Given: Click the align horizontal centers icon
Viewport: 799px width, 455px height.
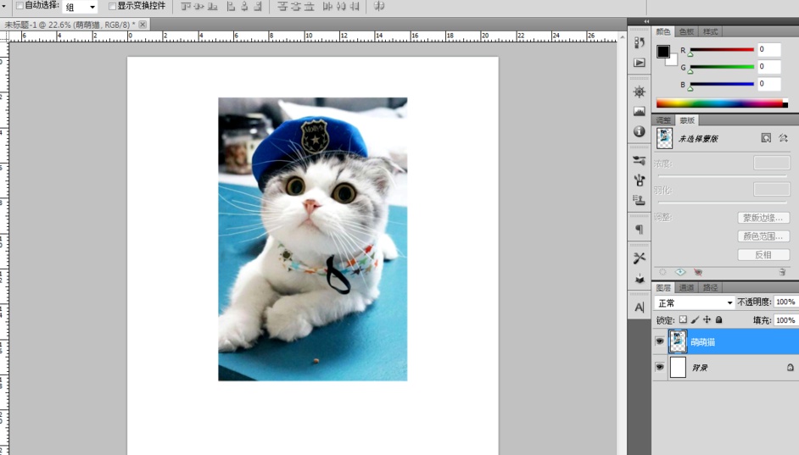Looking at the screenshot, I should click(x=244, y=6).
